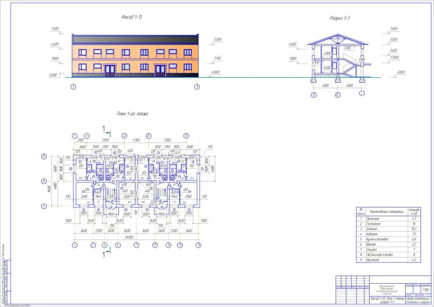
Task: Select axis marker 12 above the plan
Action: pos(186,136)
